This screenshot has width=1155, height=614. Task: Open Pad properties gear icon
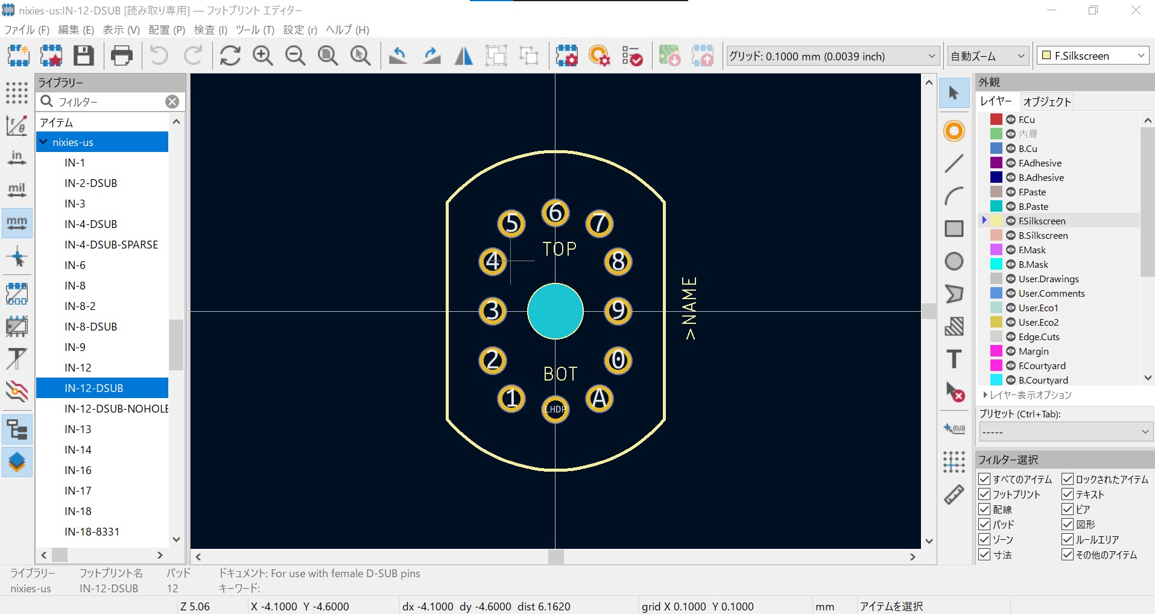pos(600,56)
